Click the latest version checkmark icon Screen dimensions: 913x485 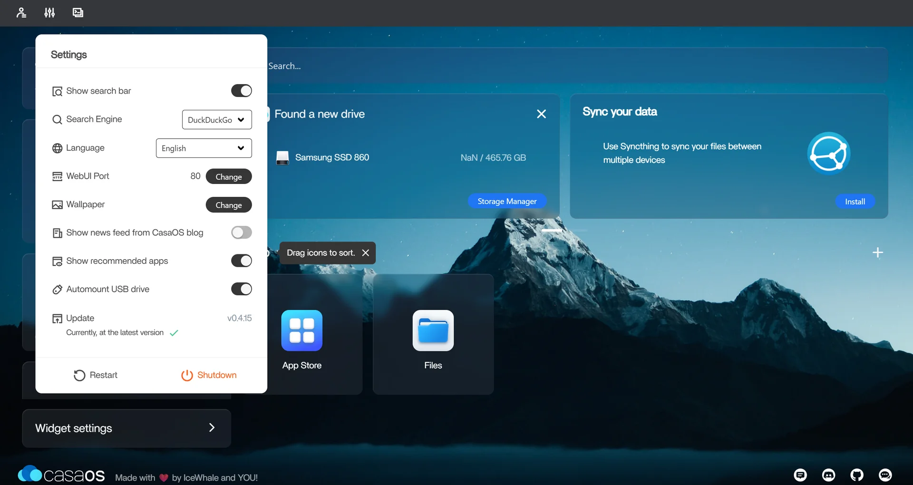174,333
